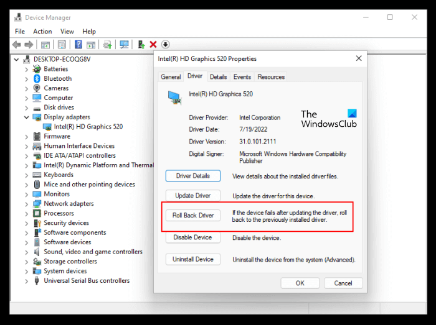This screenshot has height=325, width=436.
Task: Expand the Disk drives node
Action: pyautogui.click(x=26, y=108)
